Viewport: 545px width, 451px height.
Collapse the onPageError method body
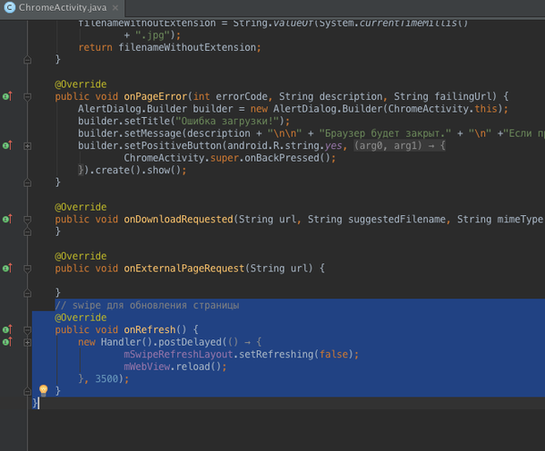click(x=27, y=96)
